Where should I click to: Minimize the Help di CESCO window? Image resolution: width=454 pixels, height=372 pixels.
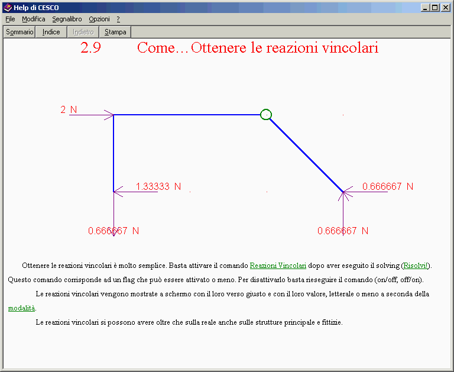coord(426,8)
